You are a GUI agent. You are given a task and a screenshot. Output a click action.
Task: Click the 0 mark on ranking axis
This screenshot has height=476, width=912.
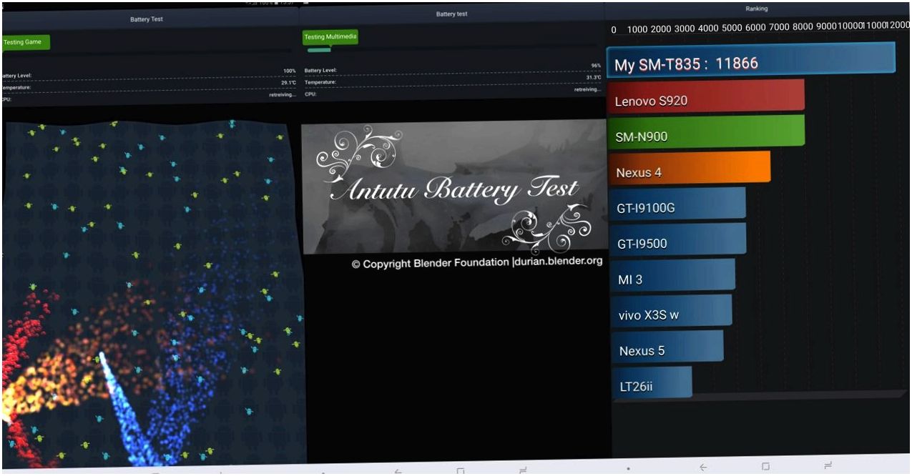tap(614, 30)
